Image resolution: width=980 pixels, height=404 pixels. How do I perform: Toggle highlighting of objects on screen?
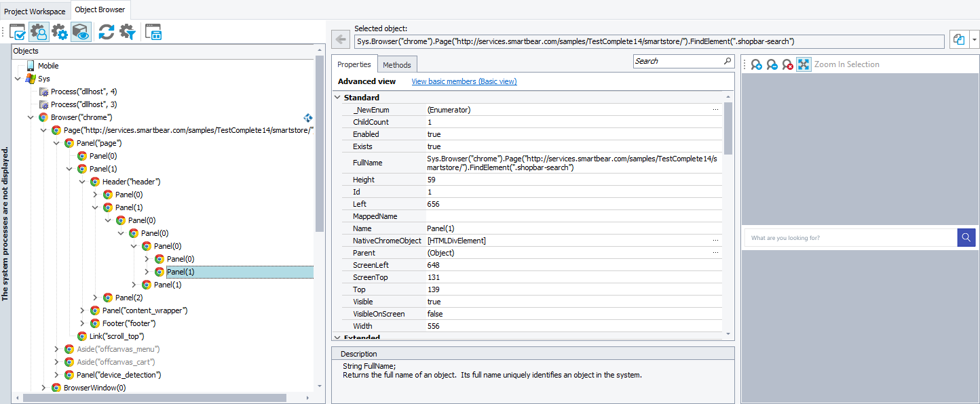79,32
